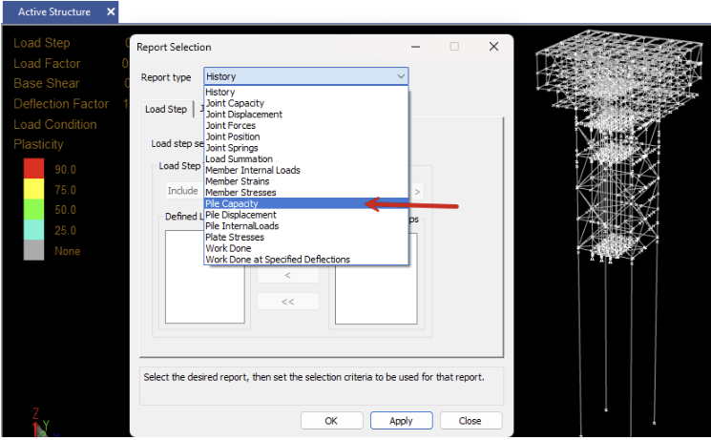Collapse the Report type combo box arrow
This screenshot has height=440, width=711.
click(401, 76)
